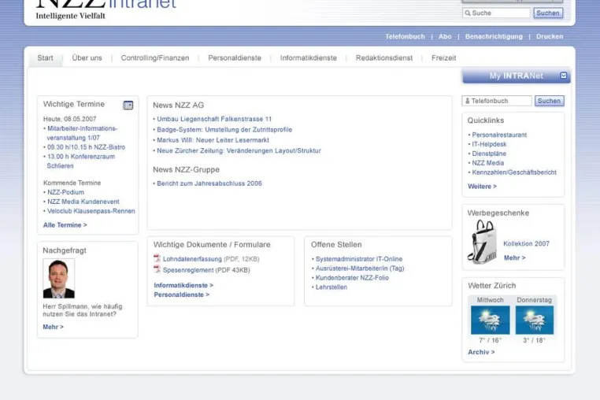Open Systemadministrator IT-Online job posting
The image size is (600, 400).
click(x=359, y=259)
